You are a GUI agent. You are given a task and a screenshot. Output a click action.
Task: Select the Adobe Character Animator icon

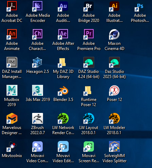[x=38, y=34]
